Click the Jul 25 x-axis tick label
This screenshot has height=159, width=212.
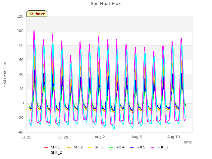click(26, 137)
